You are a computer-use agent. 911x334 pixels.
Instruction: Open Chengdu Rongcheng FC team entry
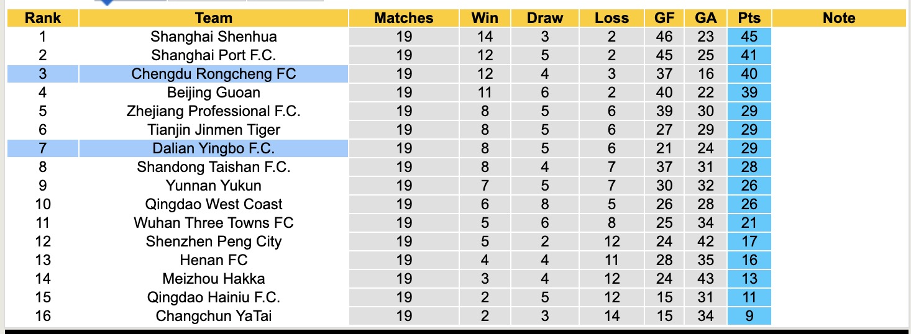[214, 74]
